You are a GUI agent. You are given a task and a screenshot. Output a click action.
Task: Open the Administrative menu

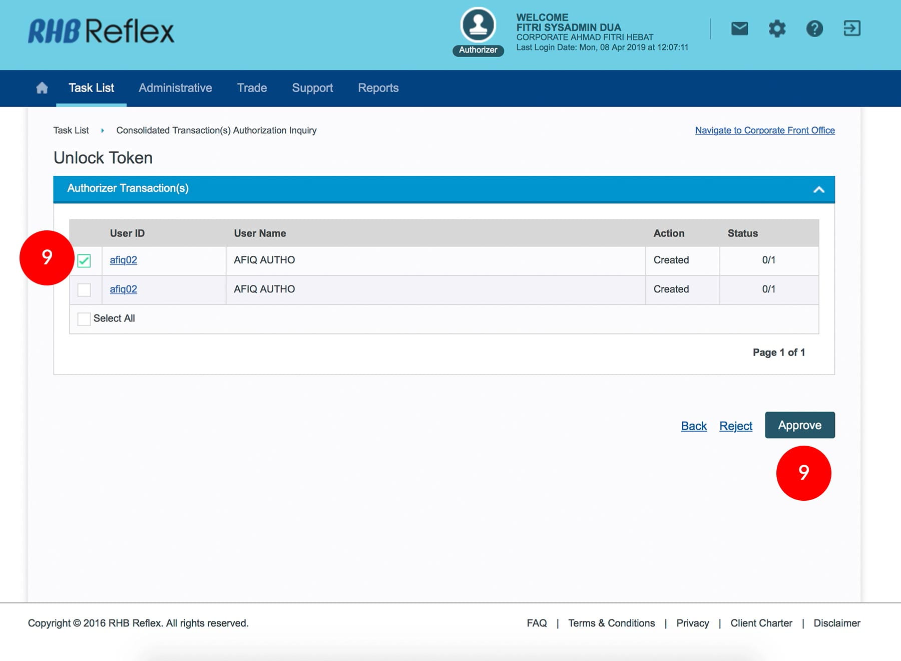tap(175, 88)
